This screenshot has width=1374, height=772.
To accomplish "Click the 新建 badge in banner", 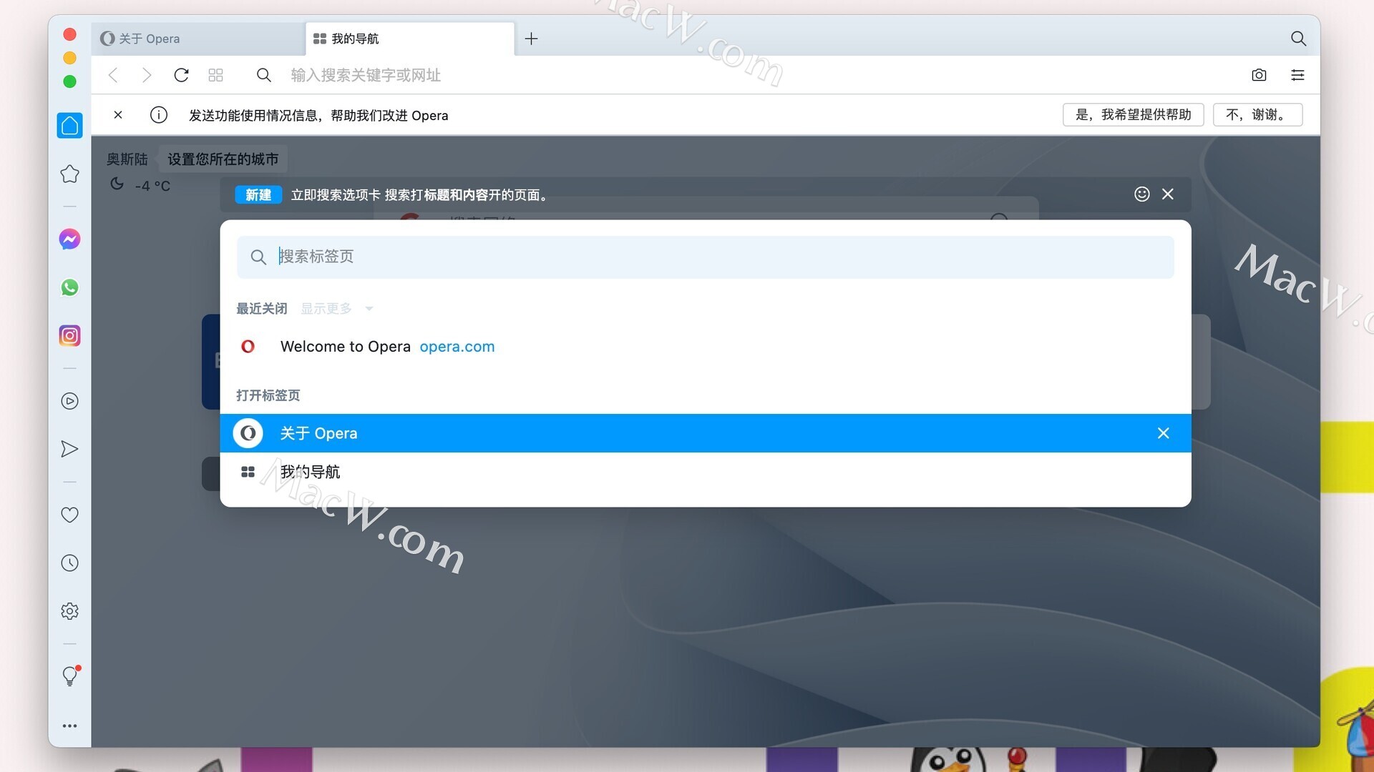I will coord(258,194).
